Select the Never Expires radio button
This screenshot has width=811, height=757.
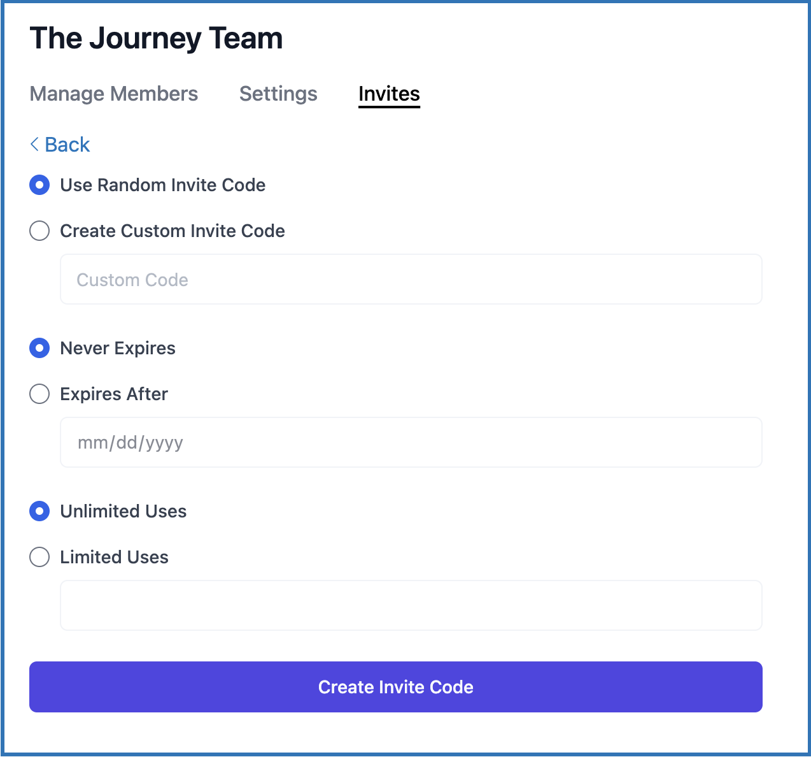[x=39, y=349]
